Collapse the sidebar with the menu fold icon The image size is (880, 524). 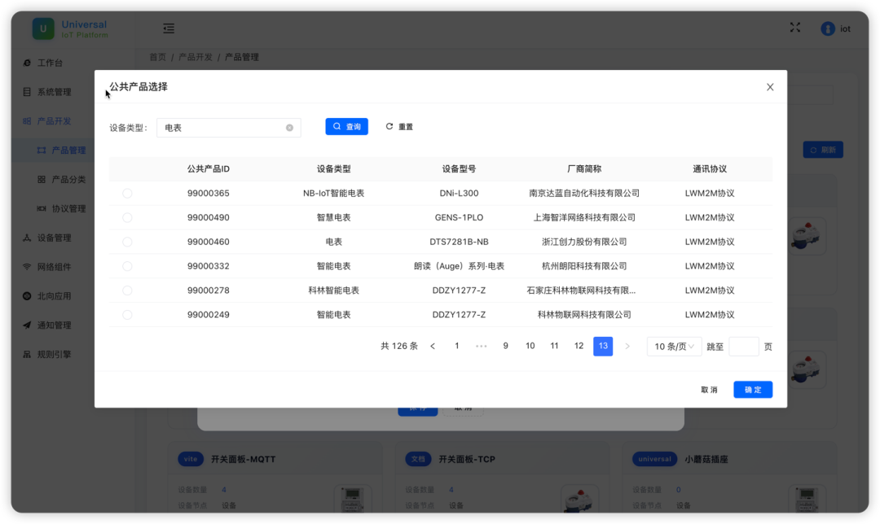tap(169, 28)
